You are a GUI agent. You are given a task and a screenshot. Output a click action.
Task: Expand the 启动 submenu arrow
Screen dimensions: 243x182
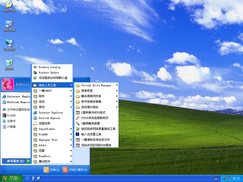(x=71, y=102)
